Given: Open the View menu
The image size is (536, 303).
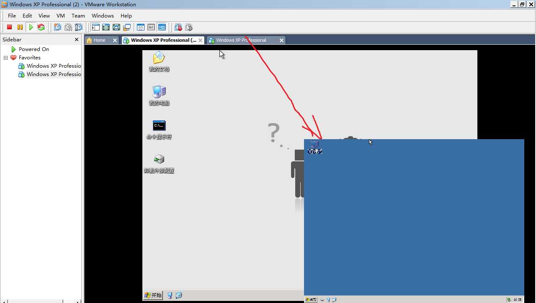Looking at the screenshot, I should pos(44,15).
